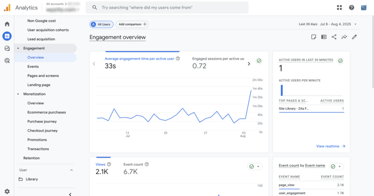Click the Site Library top page row

pyautogui.click(x=311, y=108)
